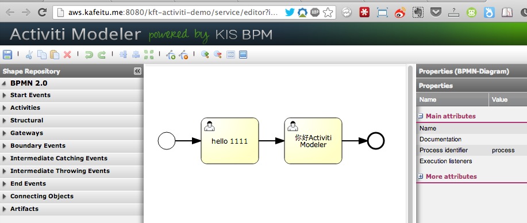Expand the End Events group

tap(4, 184)
